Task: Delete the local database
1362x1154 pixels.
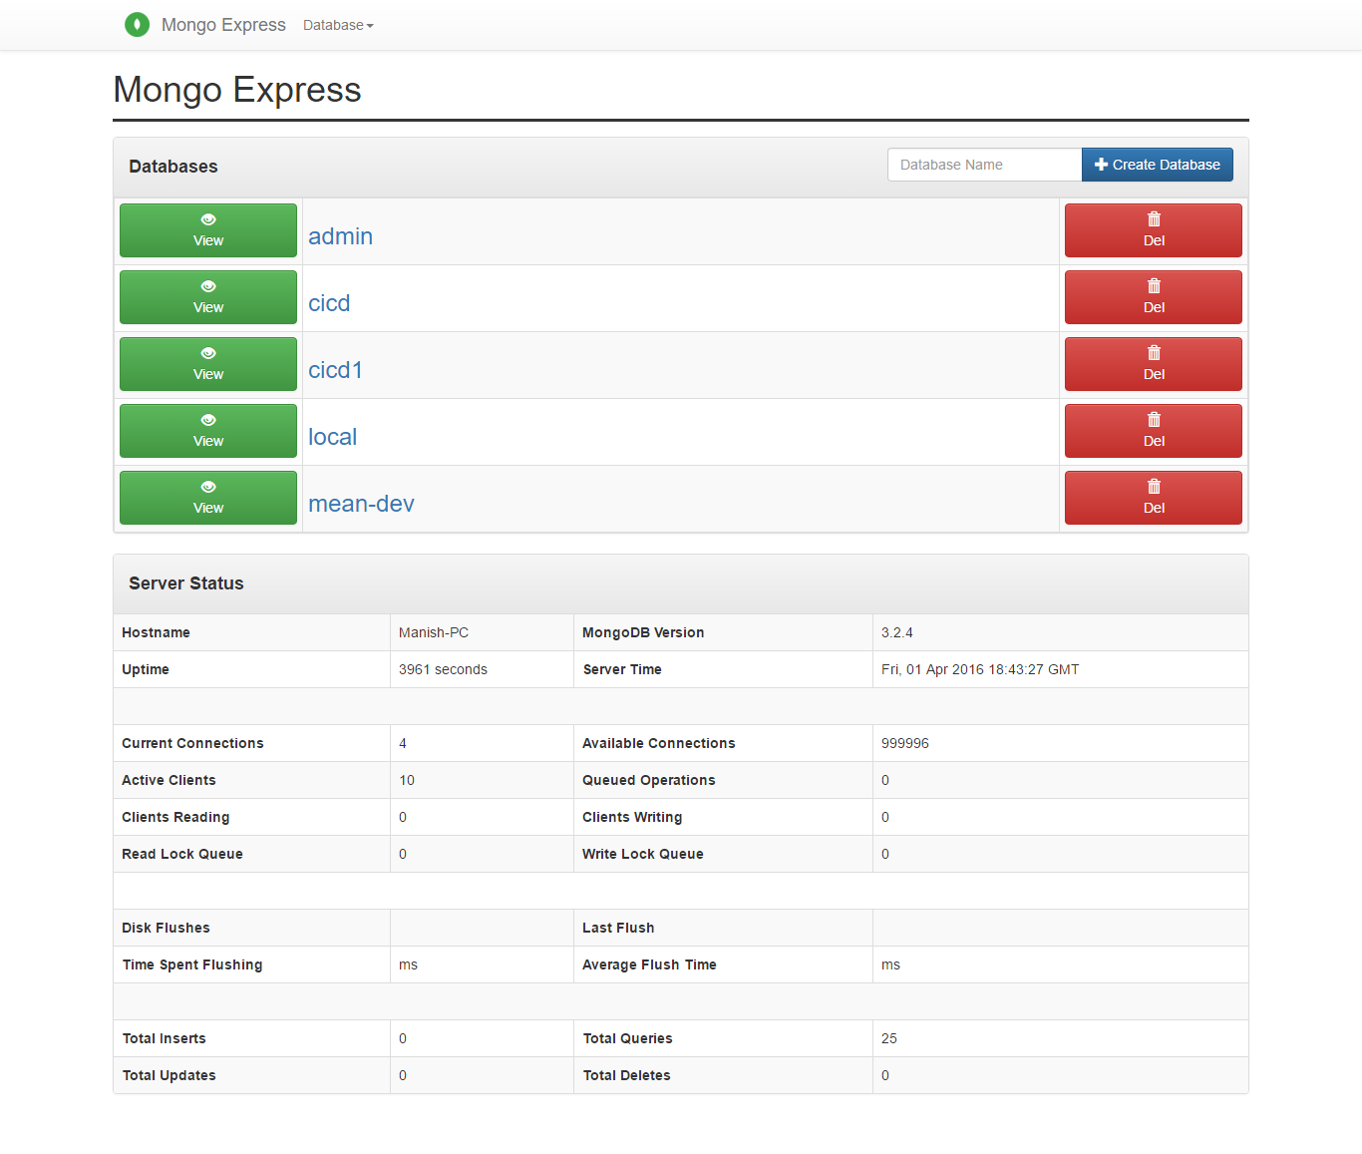Action: click(1153, 430)
